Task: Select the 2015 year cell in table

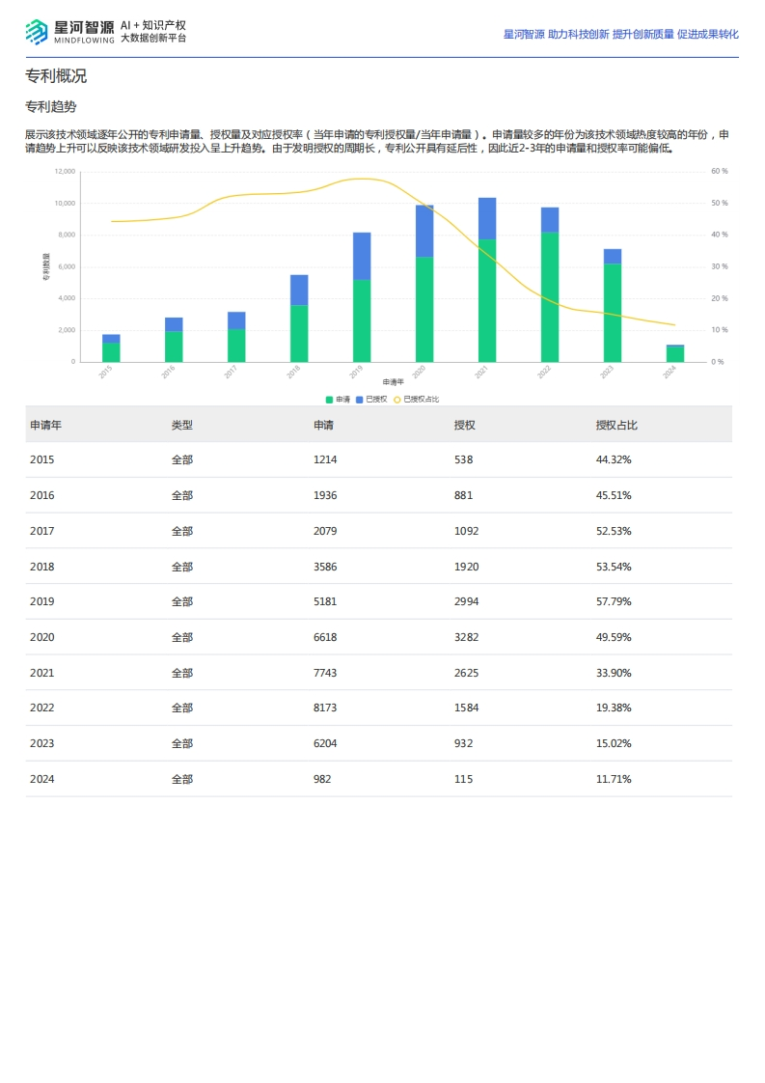Action: (42, 460)
